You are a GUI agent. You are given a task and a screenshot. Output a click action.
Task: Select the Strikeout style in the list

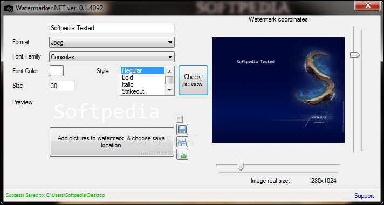(143, 91)
